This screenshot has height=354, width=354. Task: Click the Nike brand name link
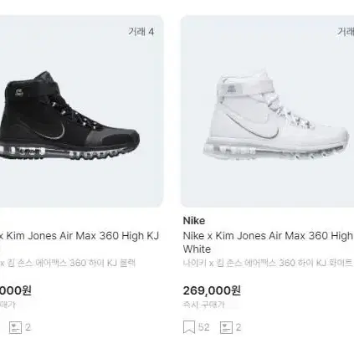click(194, 221)
